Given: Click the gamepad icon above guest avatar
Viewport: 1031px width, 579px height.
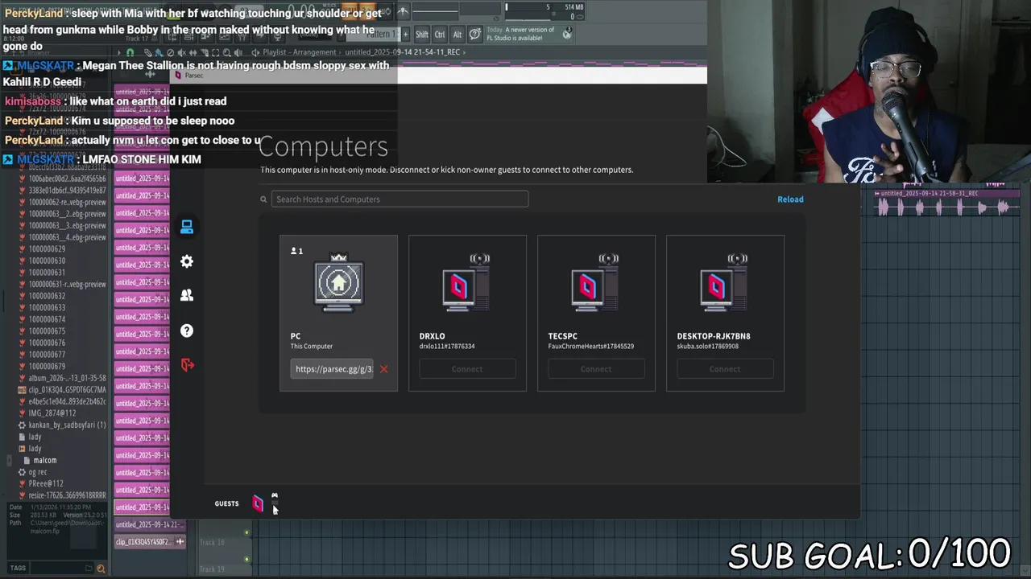Looking at the screenshot, I should pyautogui.click(x=275, y=495).
